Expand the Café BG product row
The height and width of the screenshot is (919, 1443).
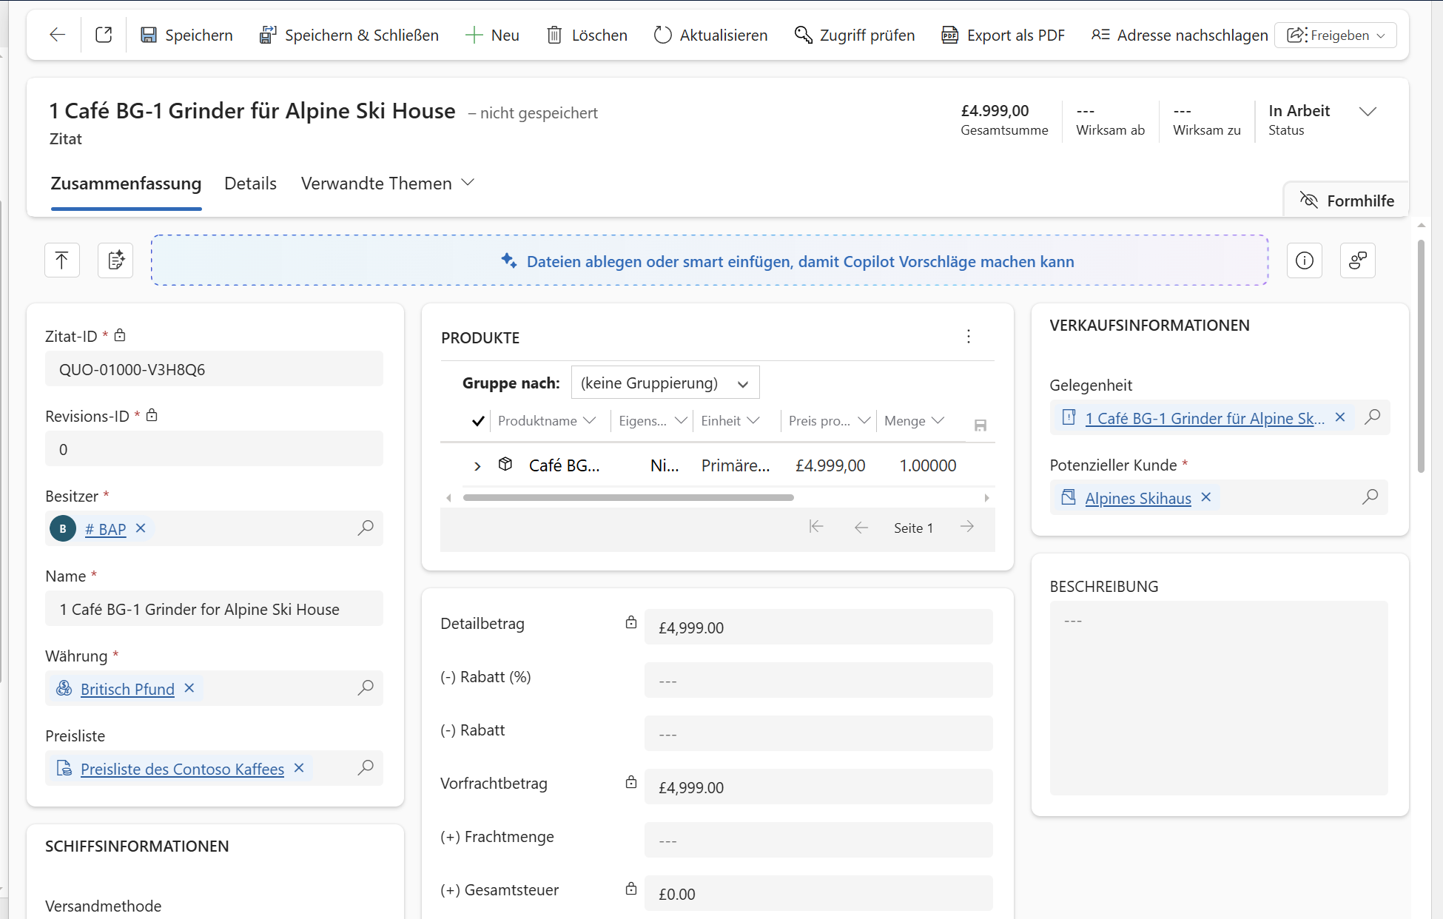click(477, 465)
